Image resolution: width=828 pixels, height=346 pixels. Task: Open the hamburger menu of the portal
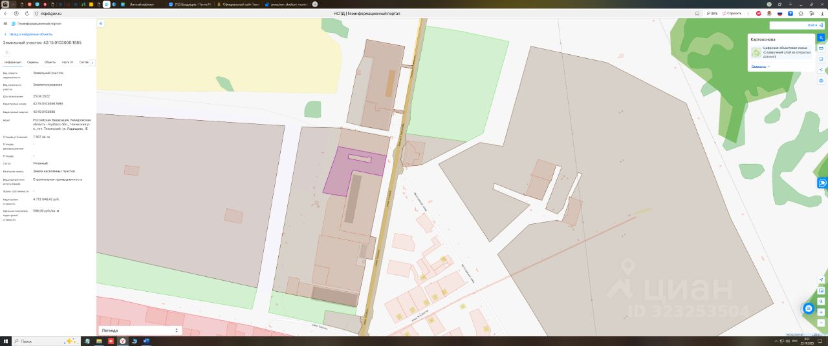coord(5,23)
